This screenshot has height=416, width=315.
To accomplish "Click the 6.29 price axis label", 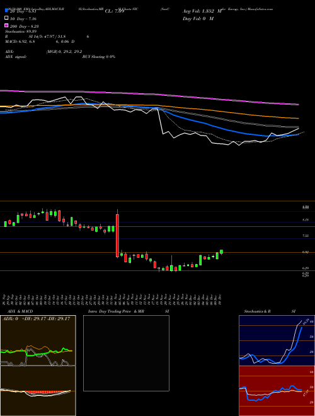I will pyautogui.click(x=305, y=269).
